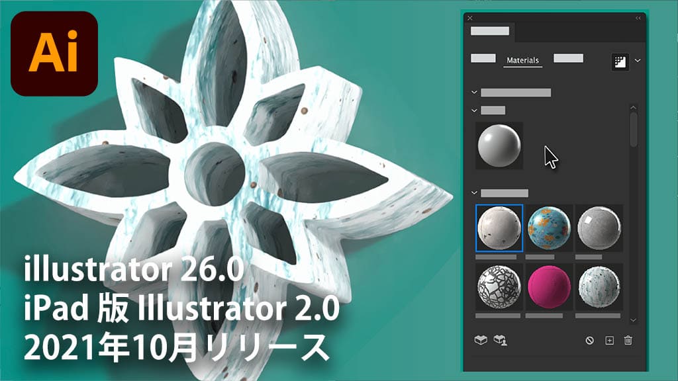Close the panel with the X button
The height and width of the screenshot is (381, 678).
click(470, 18)
